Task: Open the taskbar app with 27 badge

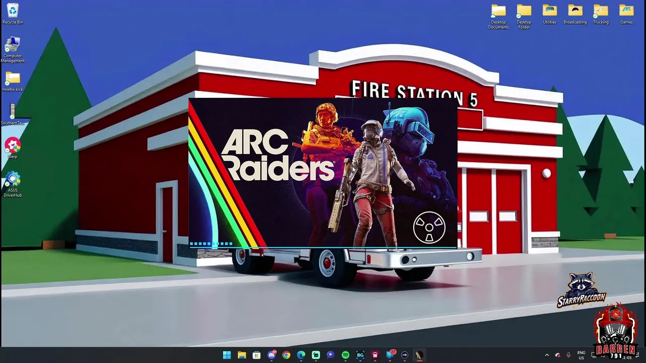Action: 390,355
